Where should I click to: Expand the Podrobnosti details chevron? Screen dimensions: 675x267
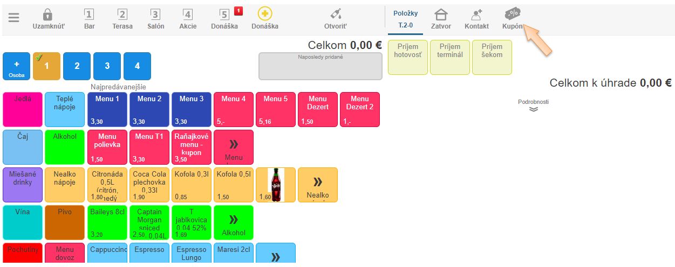[533, 109]
